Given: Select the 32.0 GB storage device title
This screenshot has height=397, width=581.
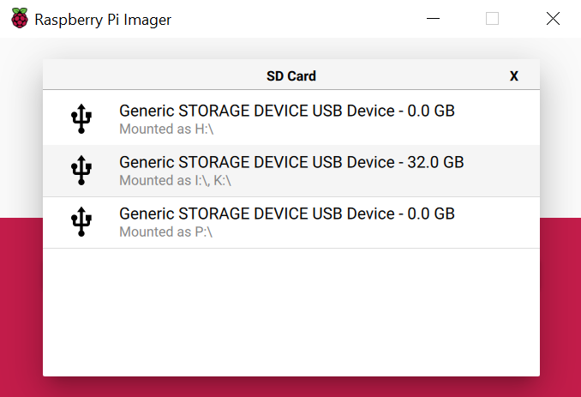Looking at the screenshot, I should (291, 162).
